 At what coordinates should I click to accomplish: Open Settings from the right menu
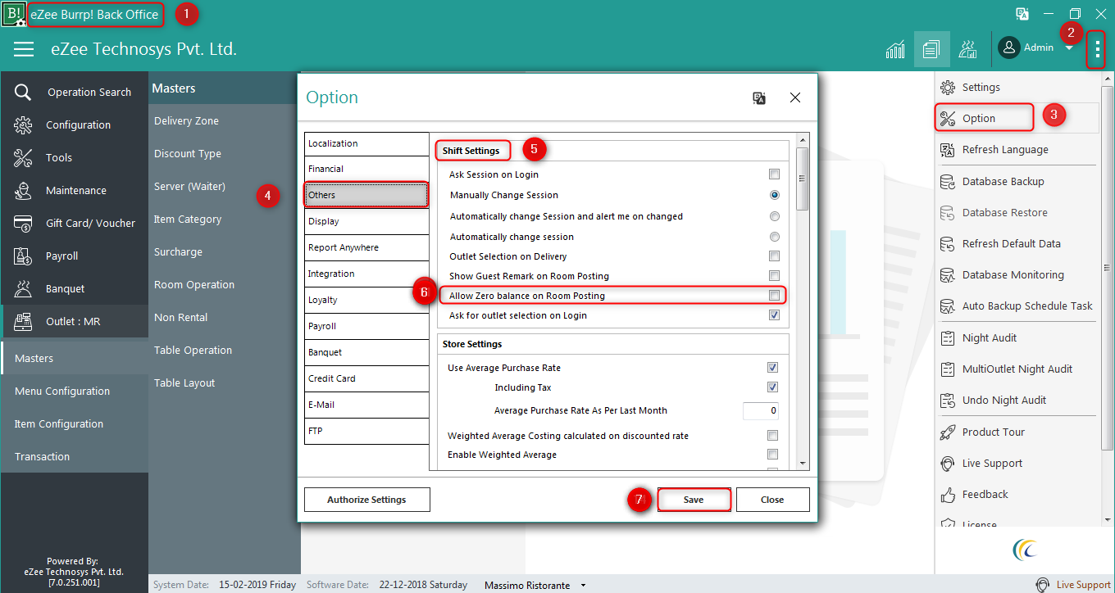(x=1017, y=87)
